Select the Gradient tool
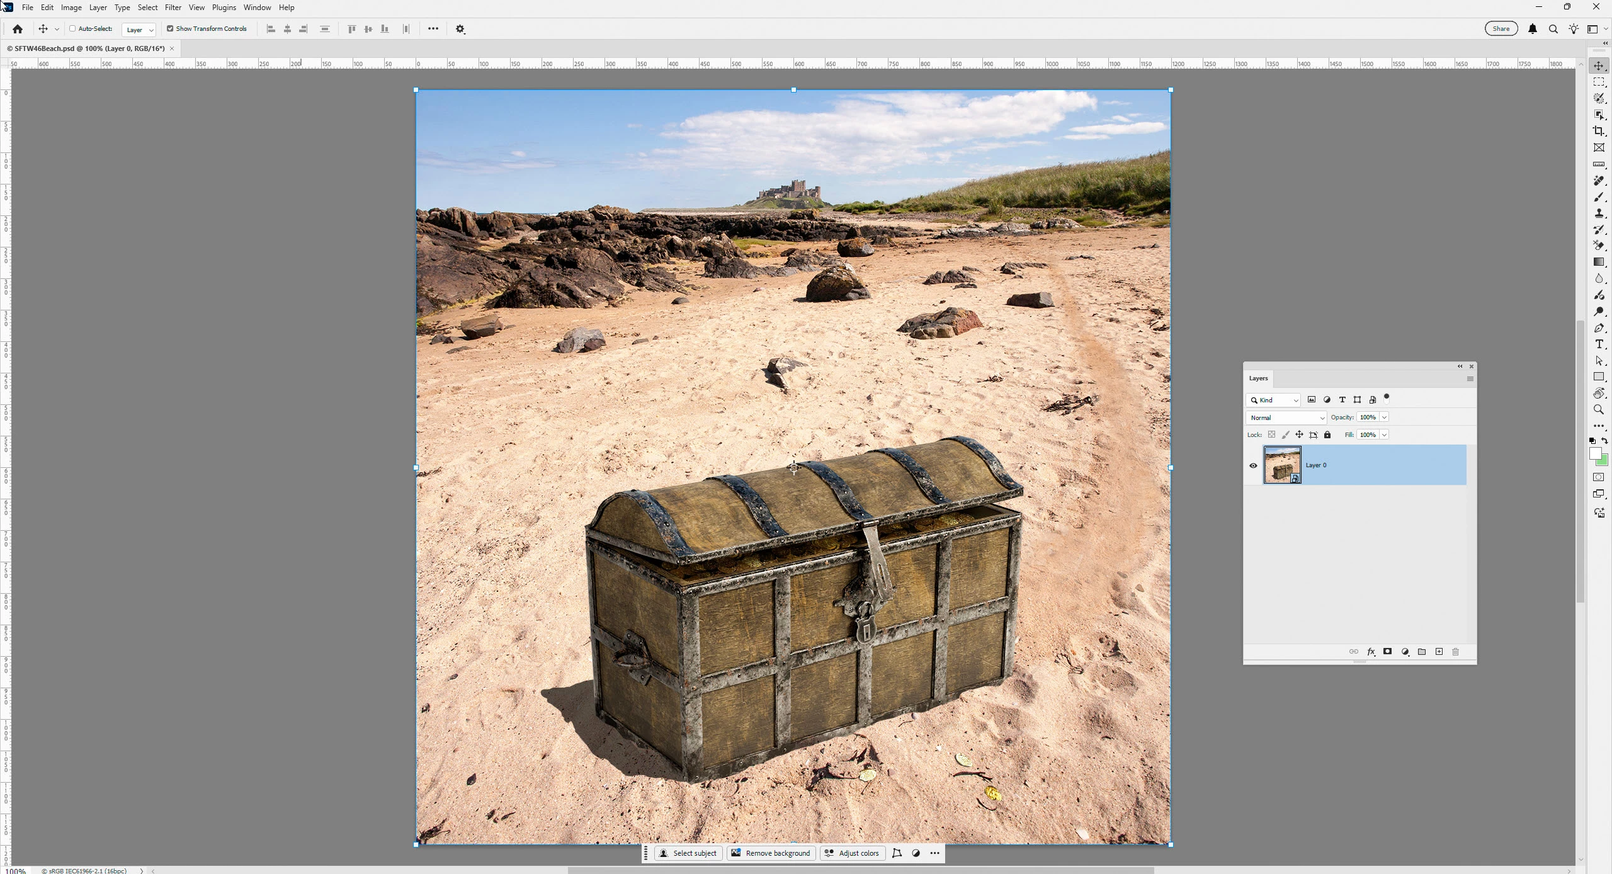This screenshot has width=1612, height=874. tap(1599, 262)
